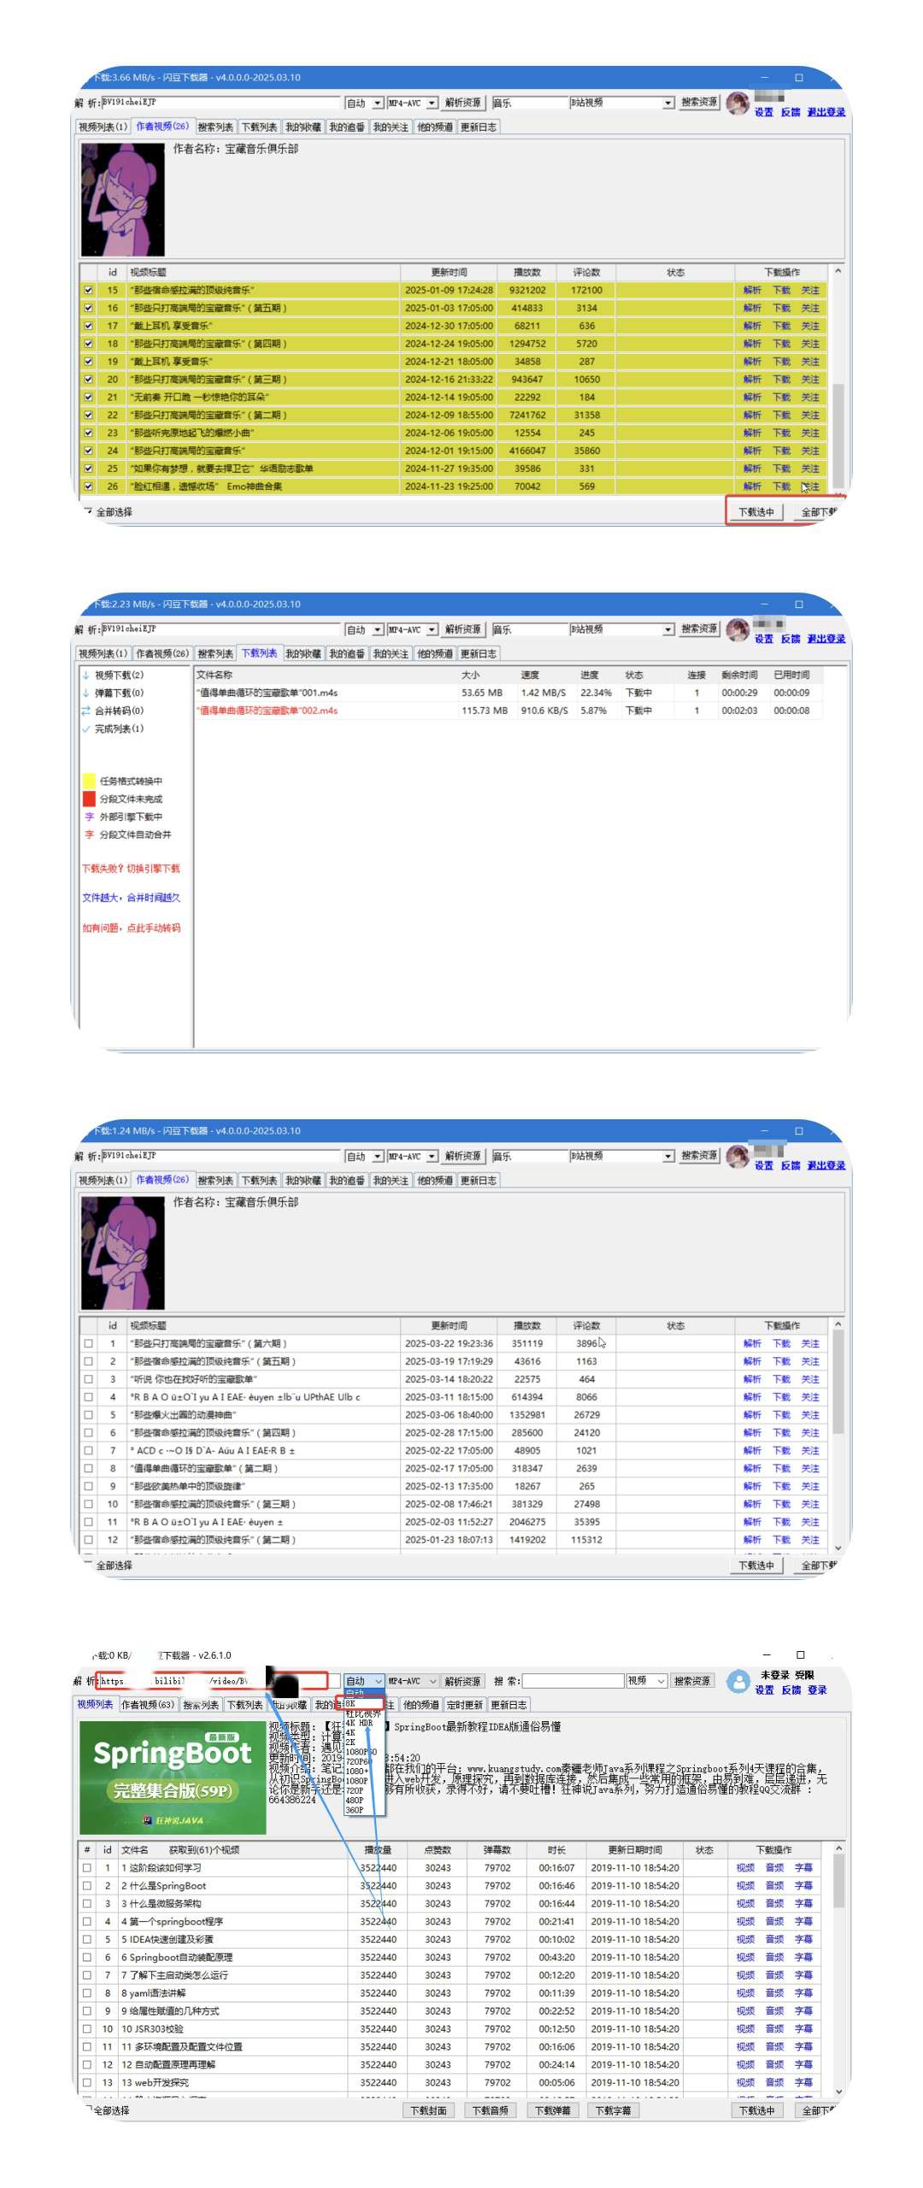Image resolution: width=923 pixels, height=2188 pixels.
Task: Click the red 分段文件自动合并 legend icon
Action: (89, 835)
